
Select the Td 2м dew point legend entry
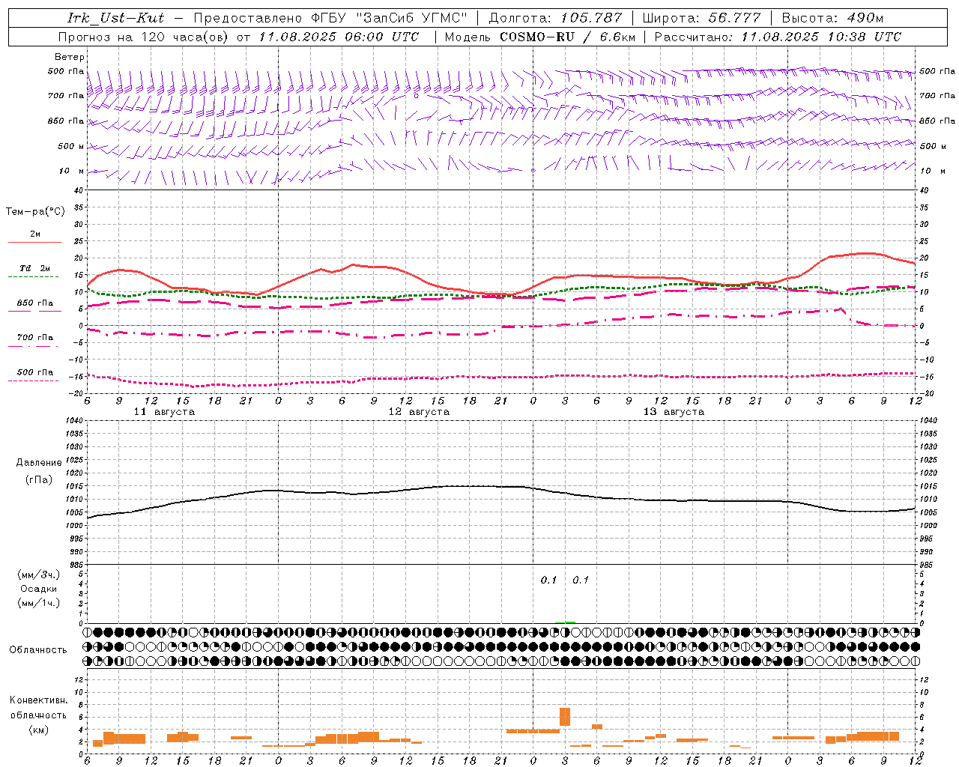click(x=34, y=272)
